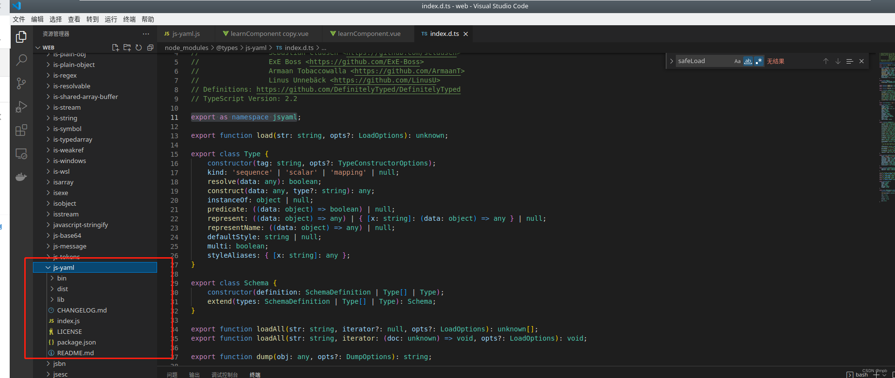Toggle regular expression in find
Screen dimensions: 895x378
(x=759, y=61)
